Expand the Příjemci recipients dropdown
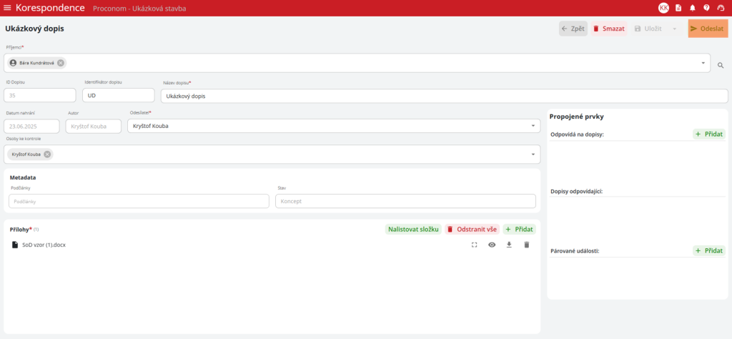The height and width of the screenshot is (339, 732). click(703, 63)
